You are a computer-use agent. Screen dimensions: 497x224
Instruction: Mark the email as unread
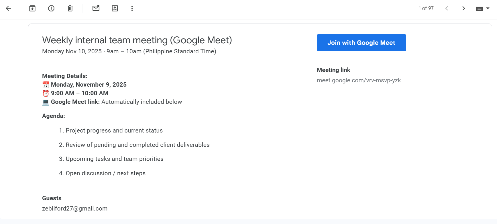pos(96,8)
